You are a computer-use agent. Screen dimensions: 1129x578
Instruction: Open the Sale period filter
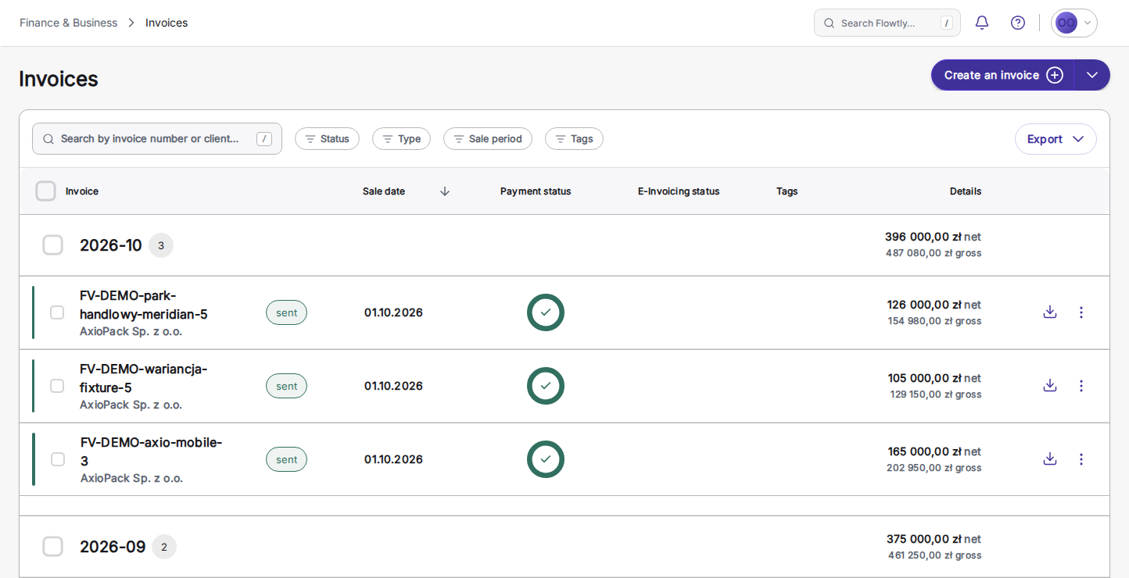point(488,139)
